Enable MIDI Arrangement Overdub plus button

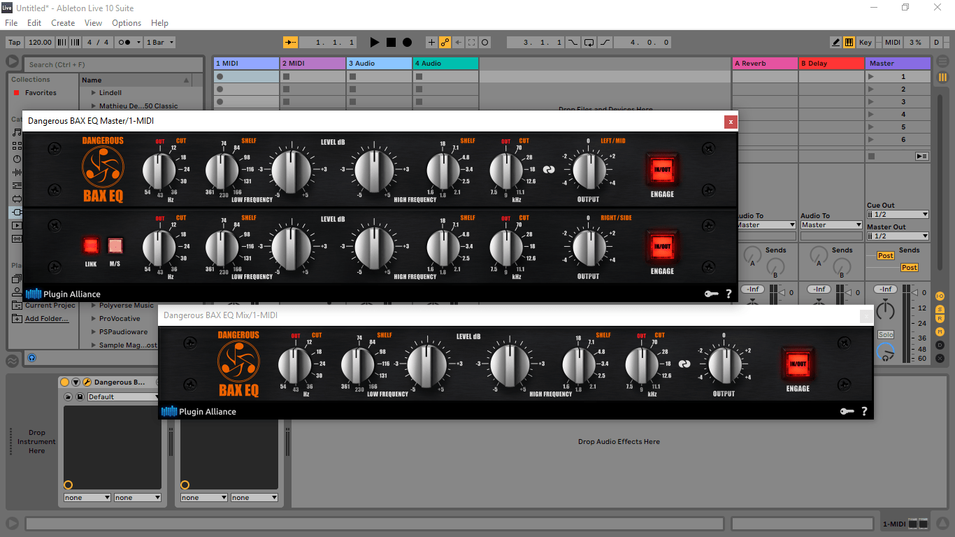(x=431, y=43)
